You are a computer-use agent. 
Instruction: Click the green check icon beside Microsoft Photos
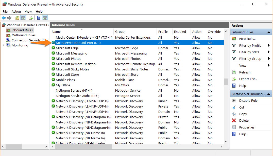tap(53, 59)
